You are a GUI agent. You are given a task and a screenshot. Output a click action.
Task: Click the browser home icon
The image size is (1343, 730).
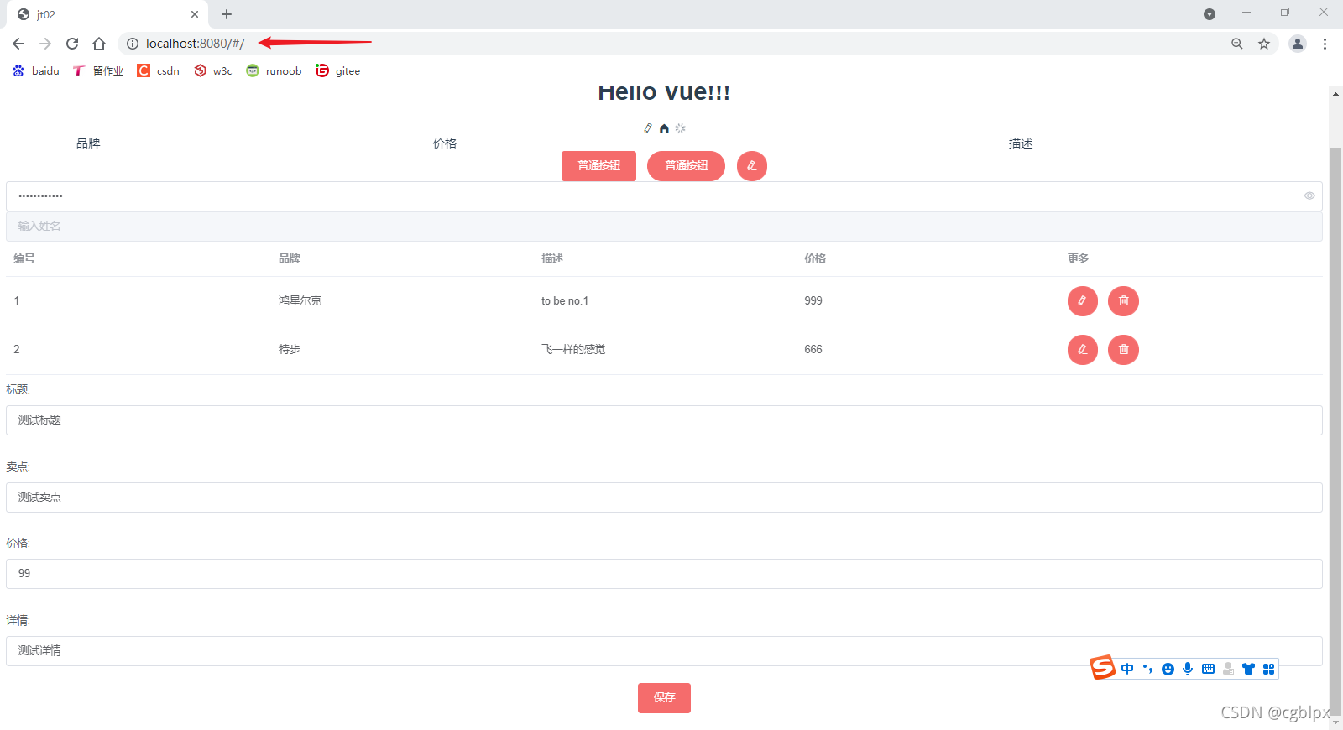pos(99,44)
